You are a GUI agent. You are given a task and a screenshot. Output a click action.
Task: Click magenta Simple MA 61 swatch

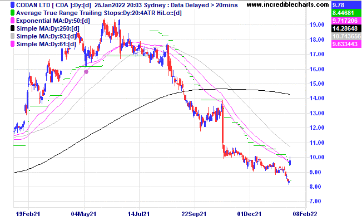(x=12, y=44)
